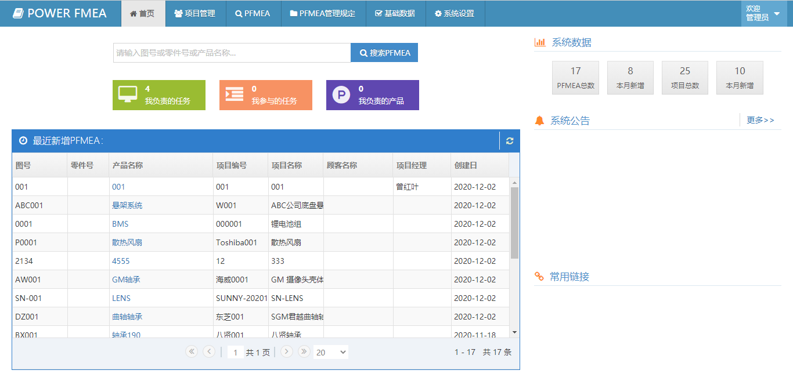Image resolution: width=793 pixels, height=381 pixels.
Task: Open product link 001
Action: point(118,187)
